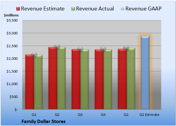Select the red Revenue Estimate bar for Q2

click(53, 78)
